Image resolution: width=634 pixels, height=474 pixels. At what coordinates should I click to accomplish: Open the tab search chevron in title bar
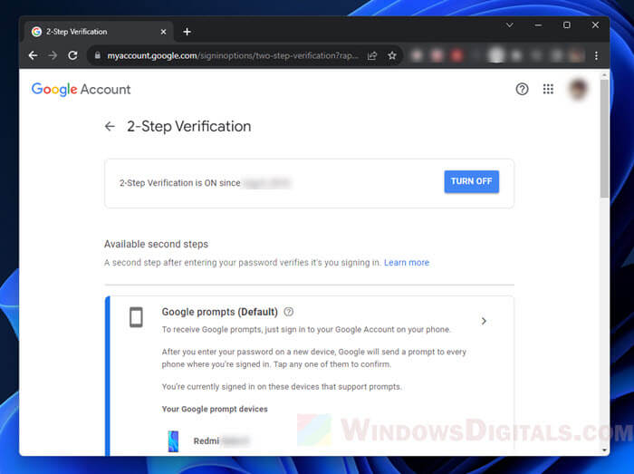pos(509,25)
